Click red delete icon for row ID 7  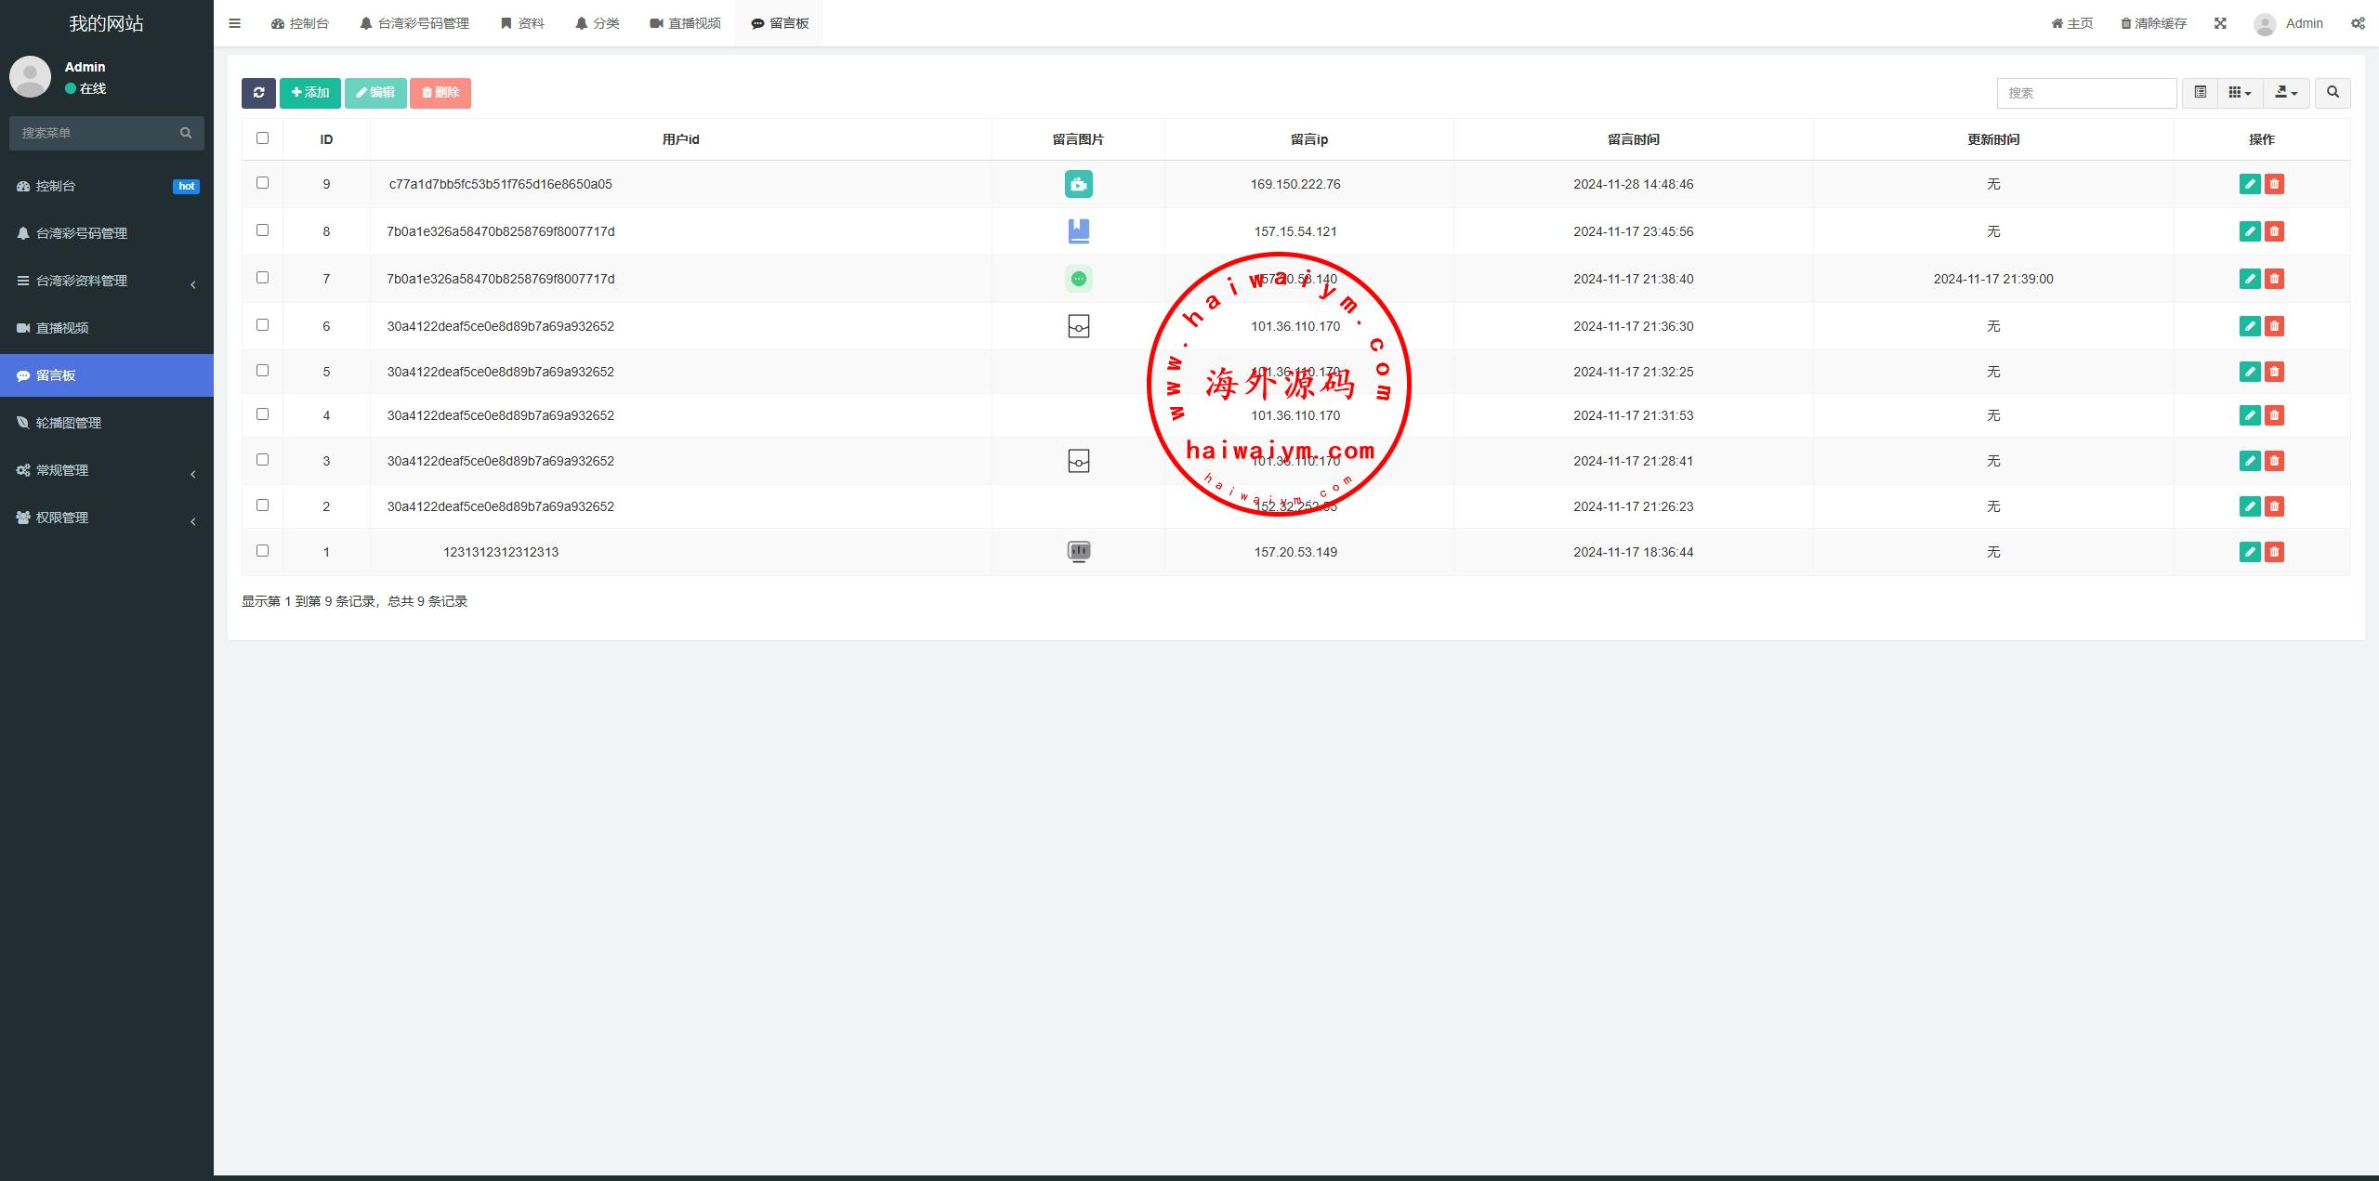[2274, 279]
